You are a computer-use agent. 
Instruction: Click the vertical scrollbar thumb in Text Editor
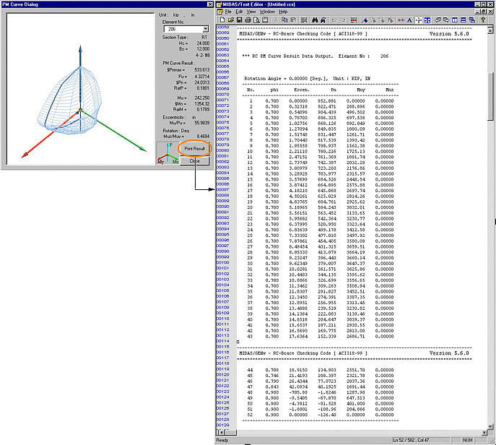pyautogui.click(x=490, y=96)
